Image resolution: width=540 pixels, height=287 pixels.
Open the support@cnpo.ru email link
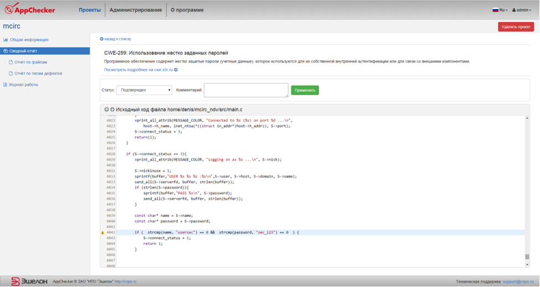[x=519, y=281]
